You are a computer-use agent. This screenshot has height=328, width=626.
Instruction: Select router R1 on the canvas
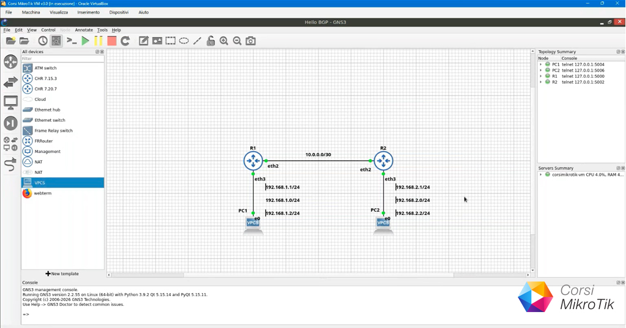click(x=253, y=161)
